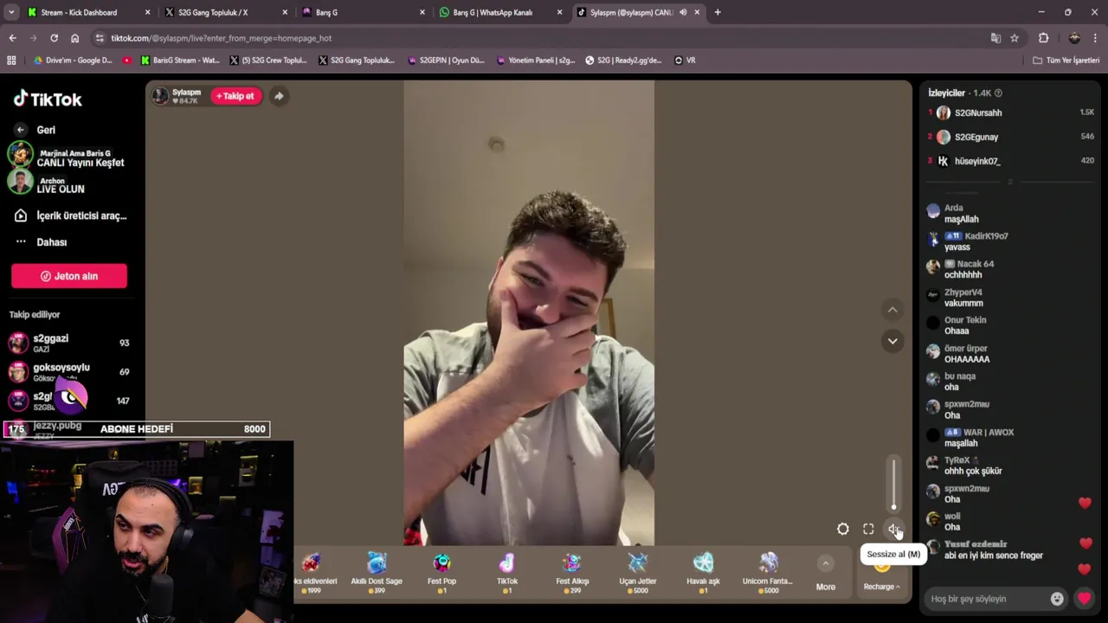Open chat user Onur Tekin message
The image size is (1108, 623).
(x=965, y=325)
